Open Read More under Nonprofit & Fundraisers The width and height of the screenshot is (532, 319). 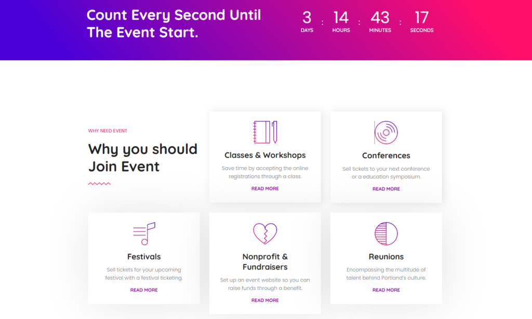click(265, 301)
